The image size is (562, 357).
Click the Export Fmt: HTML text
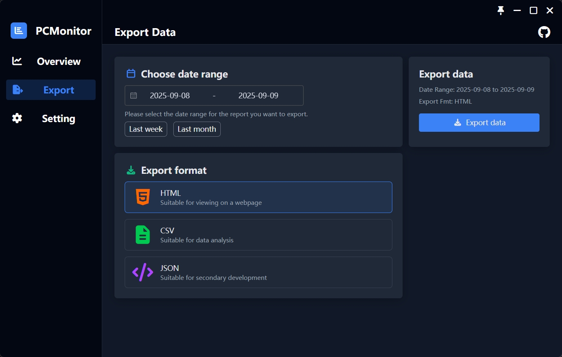click(446, 101)
